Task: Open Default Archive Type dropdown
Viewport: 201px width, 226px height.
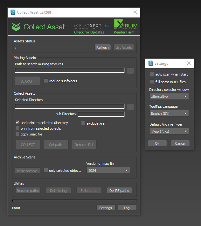Action: click(170, 131)
